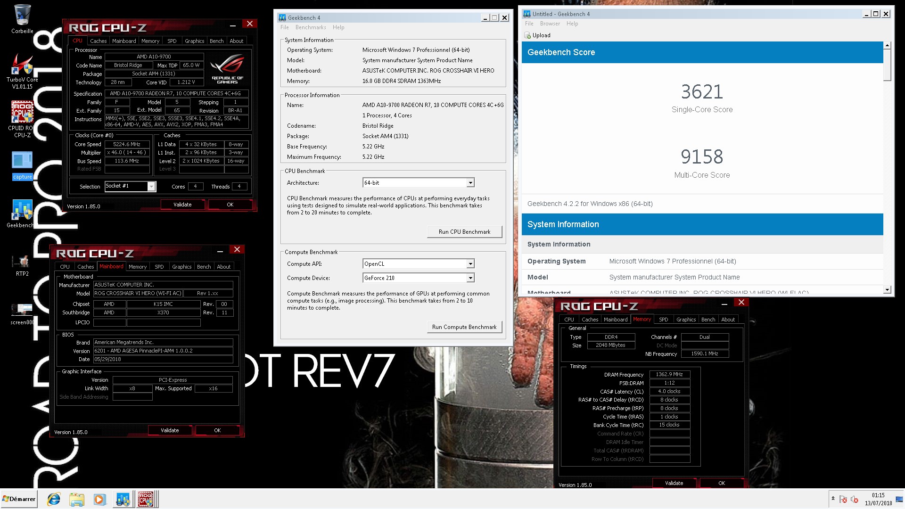Open RTP2 desktop shortcut
The height and width of the screenshot is (509, 905).
(x=22, y=265)
